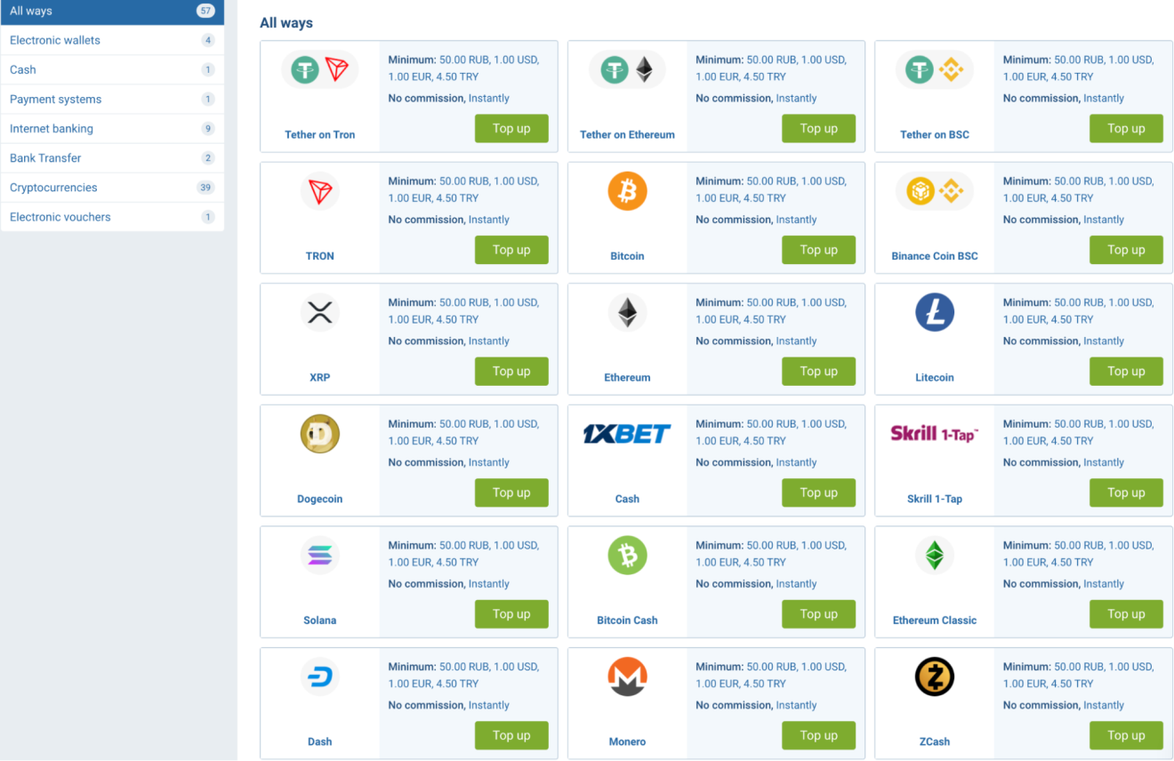Click the Tether on Ethereum label
The width and height of the screenshot is (1174, 761).
627,135
